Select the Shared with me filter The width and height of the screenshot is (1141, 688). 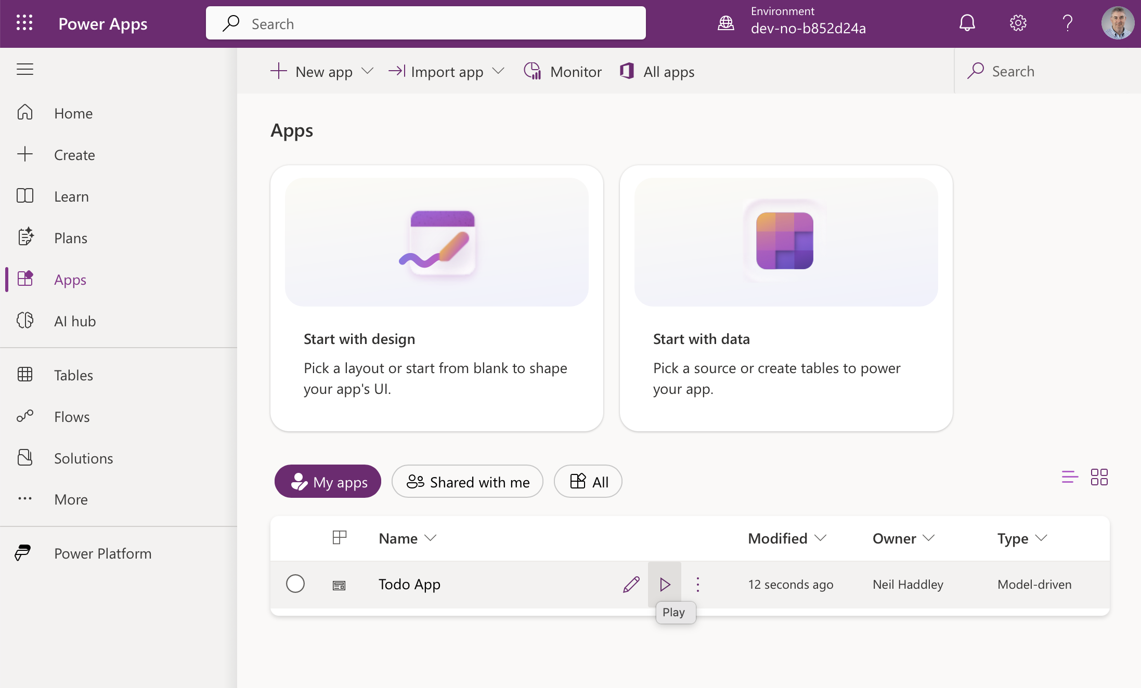[468, 482]
